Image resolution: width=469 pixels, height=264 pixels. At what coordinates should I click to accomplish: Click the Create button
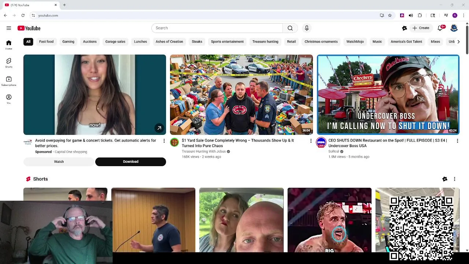[x=421, y=28]
